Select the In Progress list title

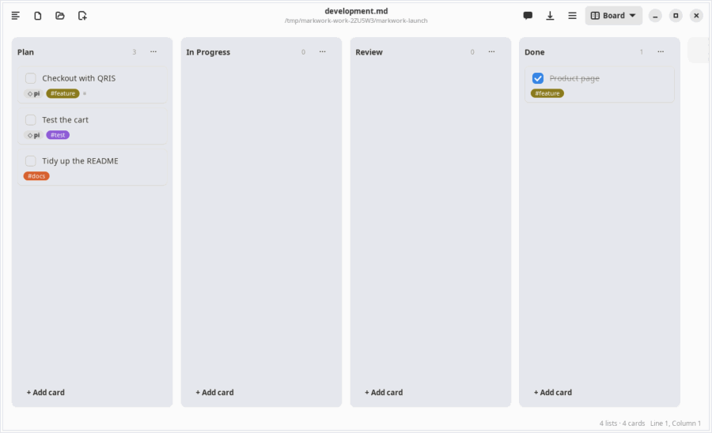click(x=208, y=52)
